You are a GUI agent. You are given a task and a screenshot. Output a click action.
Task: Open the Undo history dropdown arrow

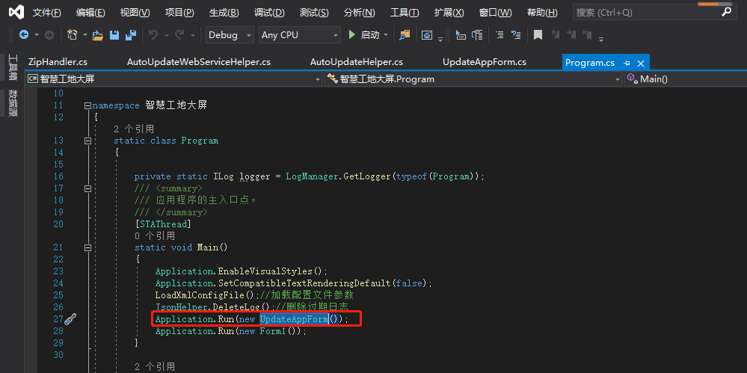167,35
